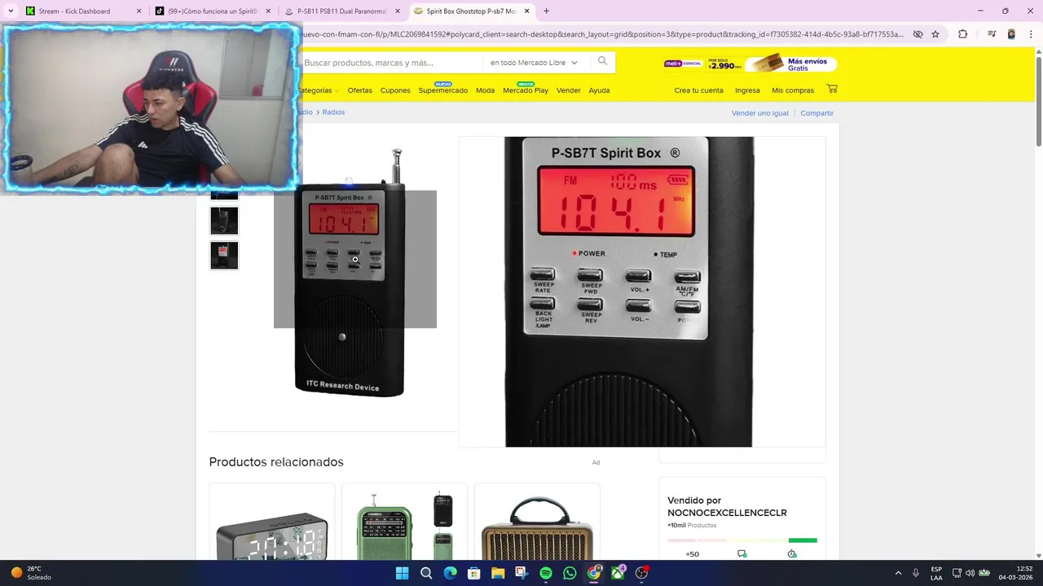The width and height of the screenshot is (1043, 586).
Task: Open Spotify from the taskbar
Action: [546, 573]
